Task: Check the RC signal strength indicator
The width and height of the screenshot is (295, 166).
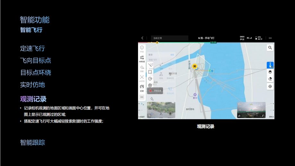Action: 249,38
